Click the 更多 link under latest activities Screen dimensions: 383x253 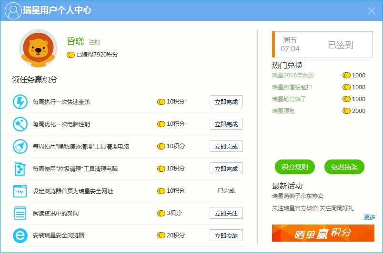(369, 217)
